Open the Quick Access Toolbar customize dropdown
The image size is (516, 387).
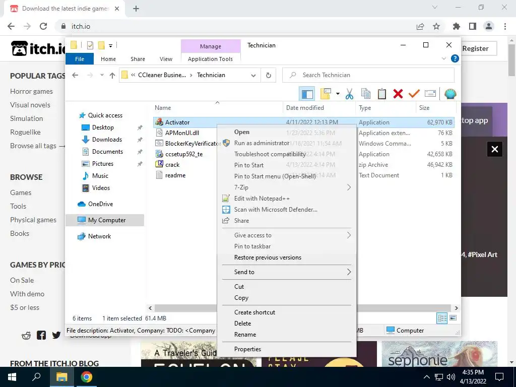pos(110,46)
